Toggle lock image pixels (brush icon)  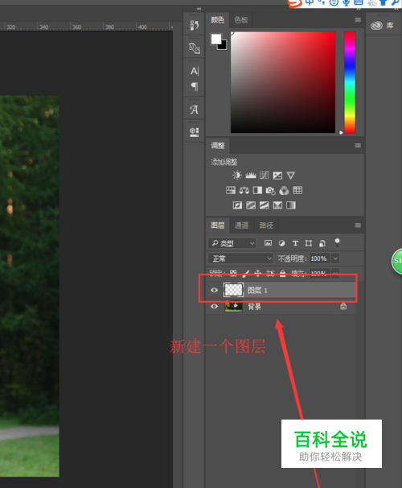246,273
